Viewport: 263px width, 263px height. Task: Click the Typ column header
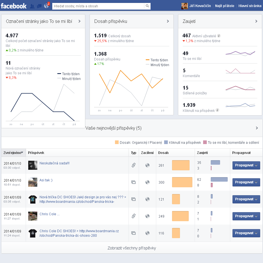click(x=134, y=153)
